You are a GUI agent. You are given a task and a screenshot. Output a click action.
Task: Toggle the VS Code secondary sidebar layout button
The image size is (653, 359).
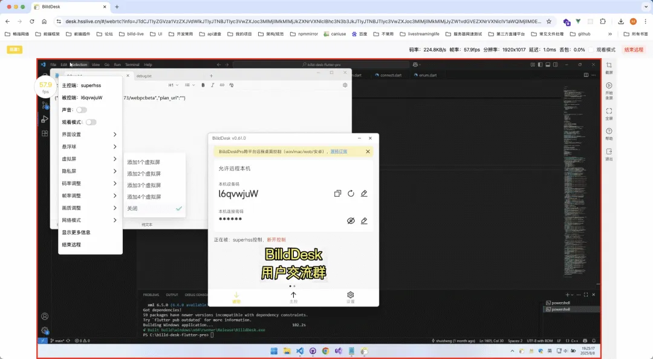556,65
